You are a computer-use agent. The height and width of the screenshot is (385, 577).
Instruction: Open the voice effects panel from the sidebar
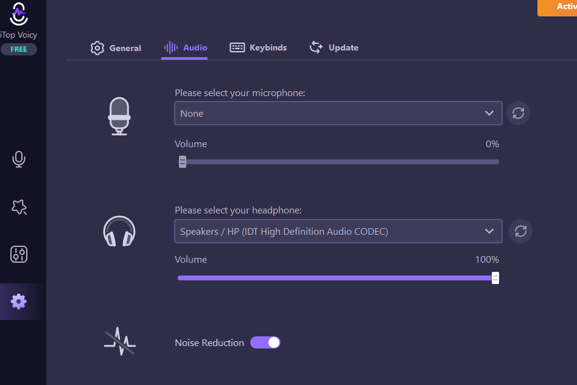[18, 207]
